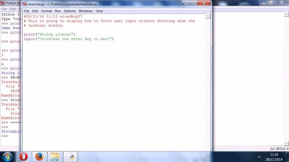Minimize the newLine.py editor window
Viewport: 289px width, 162px height.
[x=186, y=3]
